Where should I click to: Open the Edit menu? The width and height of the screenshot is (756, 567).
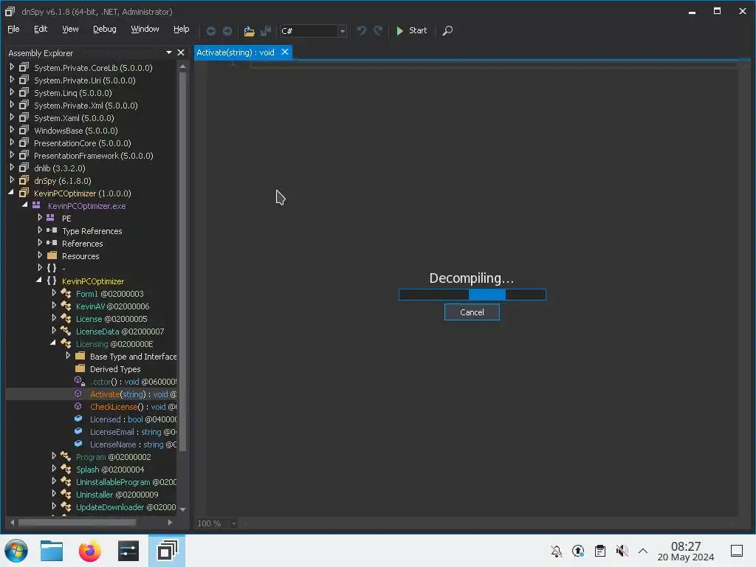tap(41, 29)
